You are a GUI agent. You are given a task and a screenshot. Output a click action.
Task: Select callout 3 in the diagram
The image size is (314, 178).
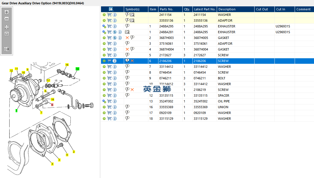[59, 160]
